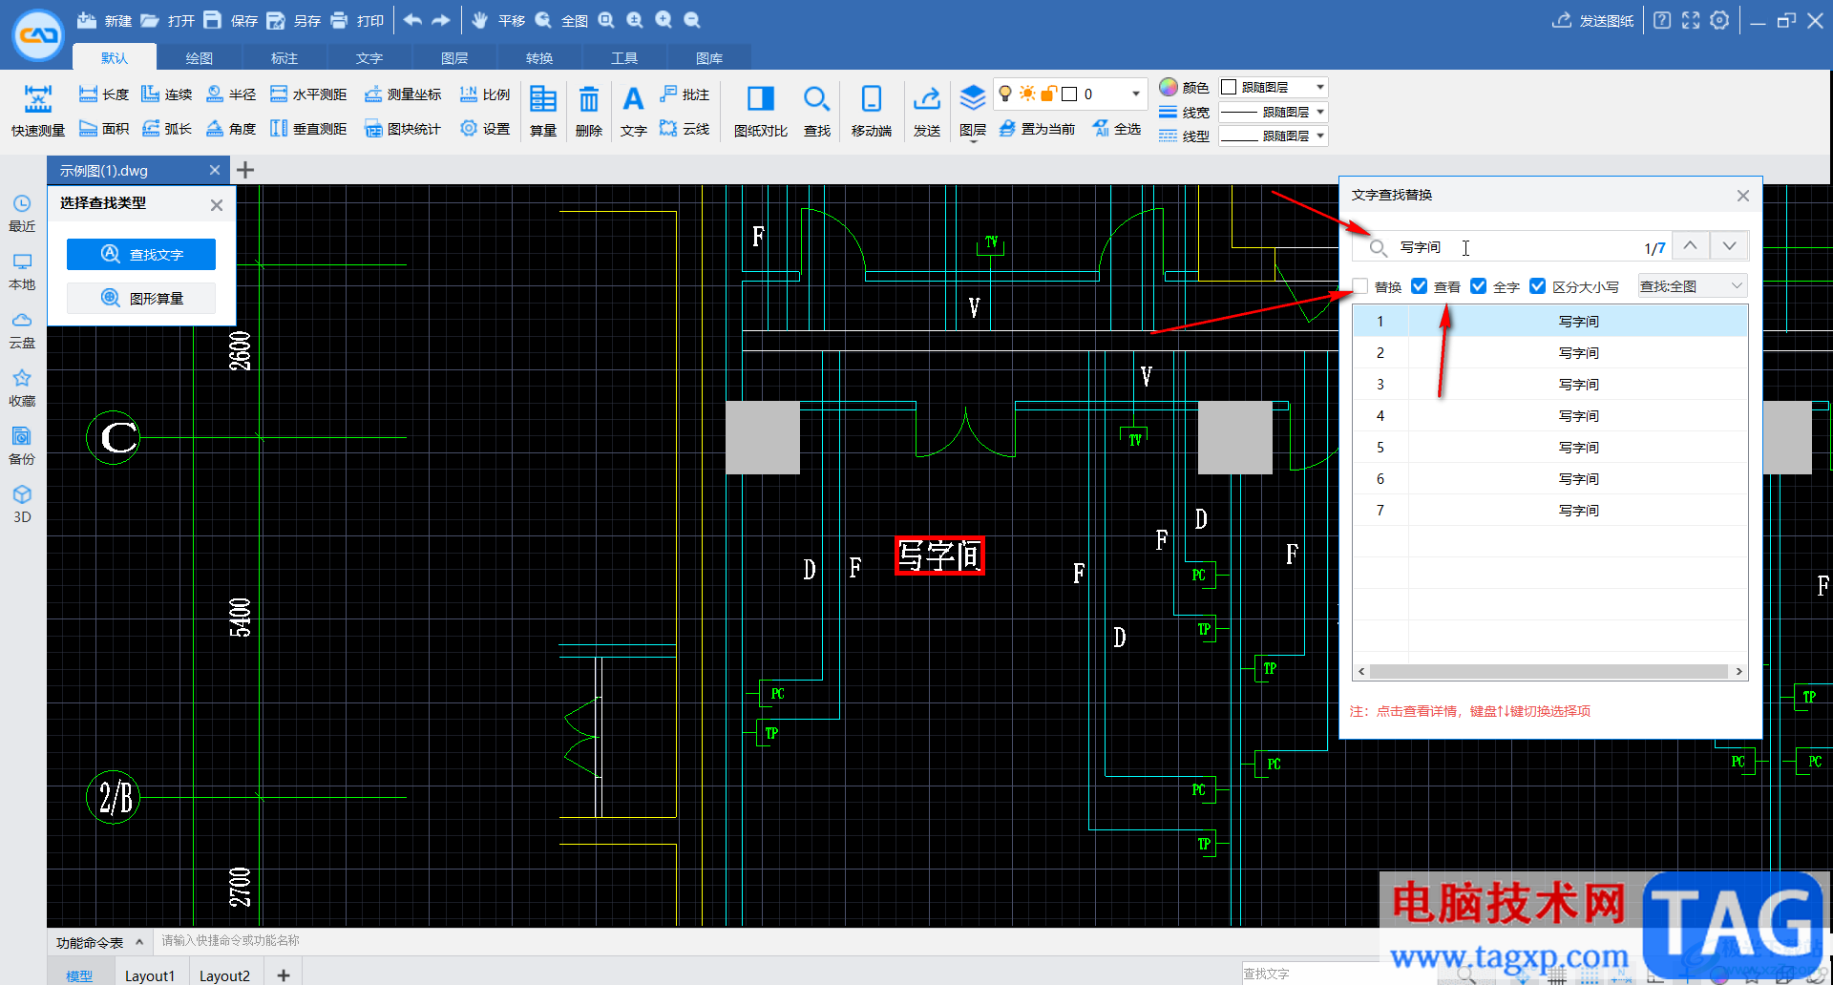Use the 水平测距 horizontal distance tool
The height and width of the screenshot is (985, 1833).
point(308,94)
